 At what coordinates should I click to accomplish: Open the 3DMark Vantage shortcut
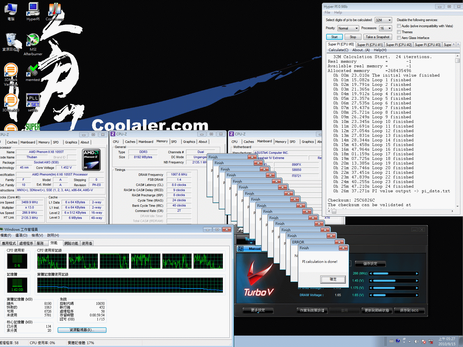click(11, 75)
